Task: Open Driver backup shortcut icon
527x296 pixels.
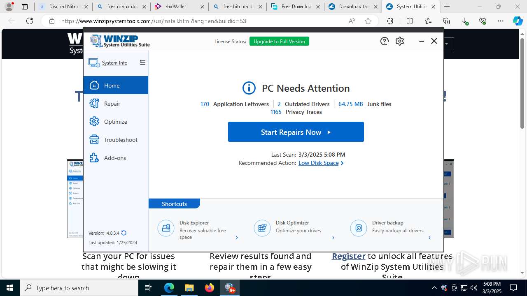Action: pos(359,228)
